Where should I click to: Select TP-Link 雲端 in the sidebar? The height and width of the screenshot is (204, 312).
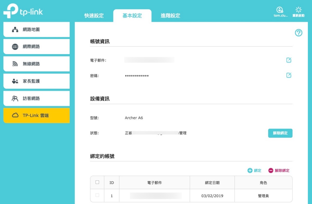tap(36, 116)
